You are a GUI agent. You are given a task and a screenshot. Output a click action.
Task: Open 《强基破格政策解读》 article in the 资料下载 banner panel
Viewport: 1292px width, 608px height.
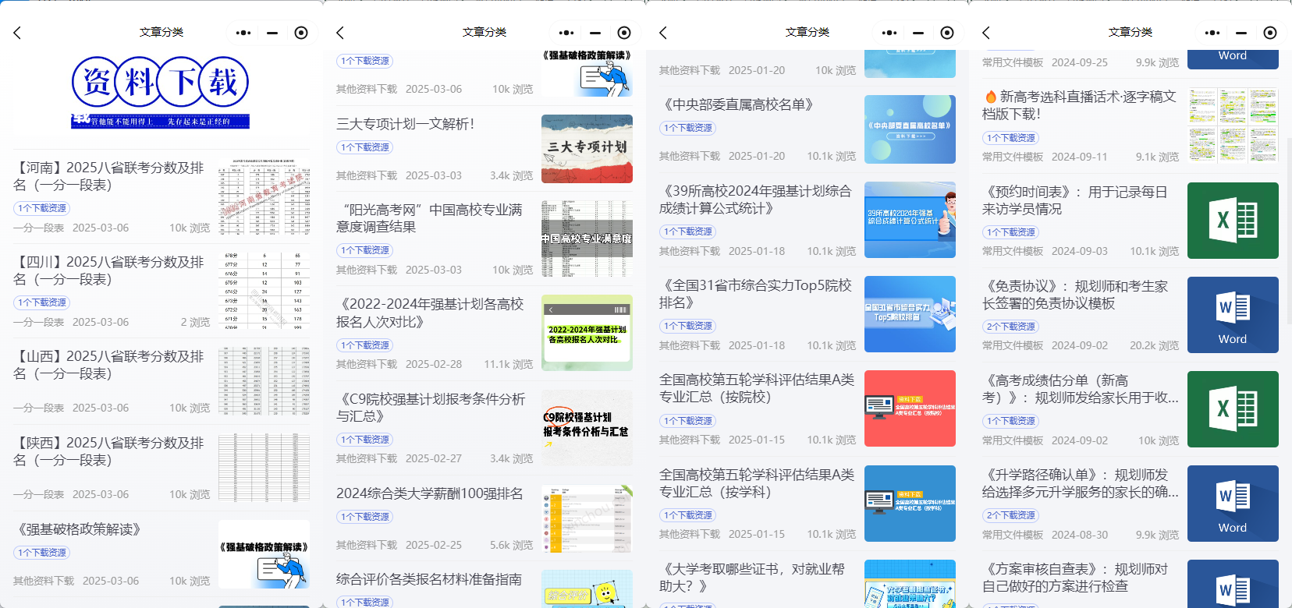coord(79,529)
